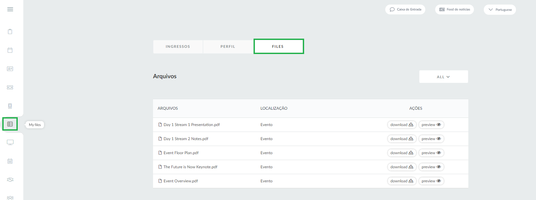Click Evento location in Event Overview.pdf row
The height and width of the screenshot is (200, 536).
[266, 181]
